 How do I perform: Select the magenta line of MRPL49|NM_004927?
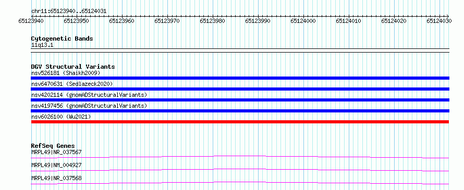240,170
